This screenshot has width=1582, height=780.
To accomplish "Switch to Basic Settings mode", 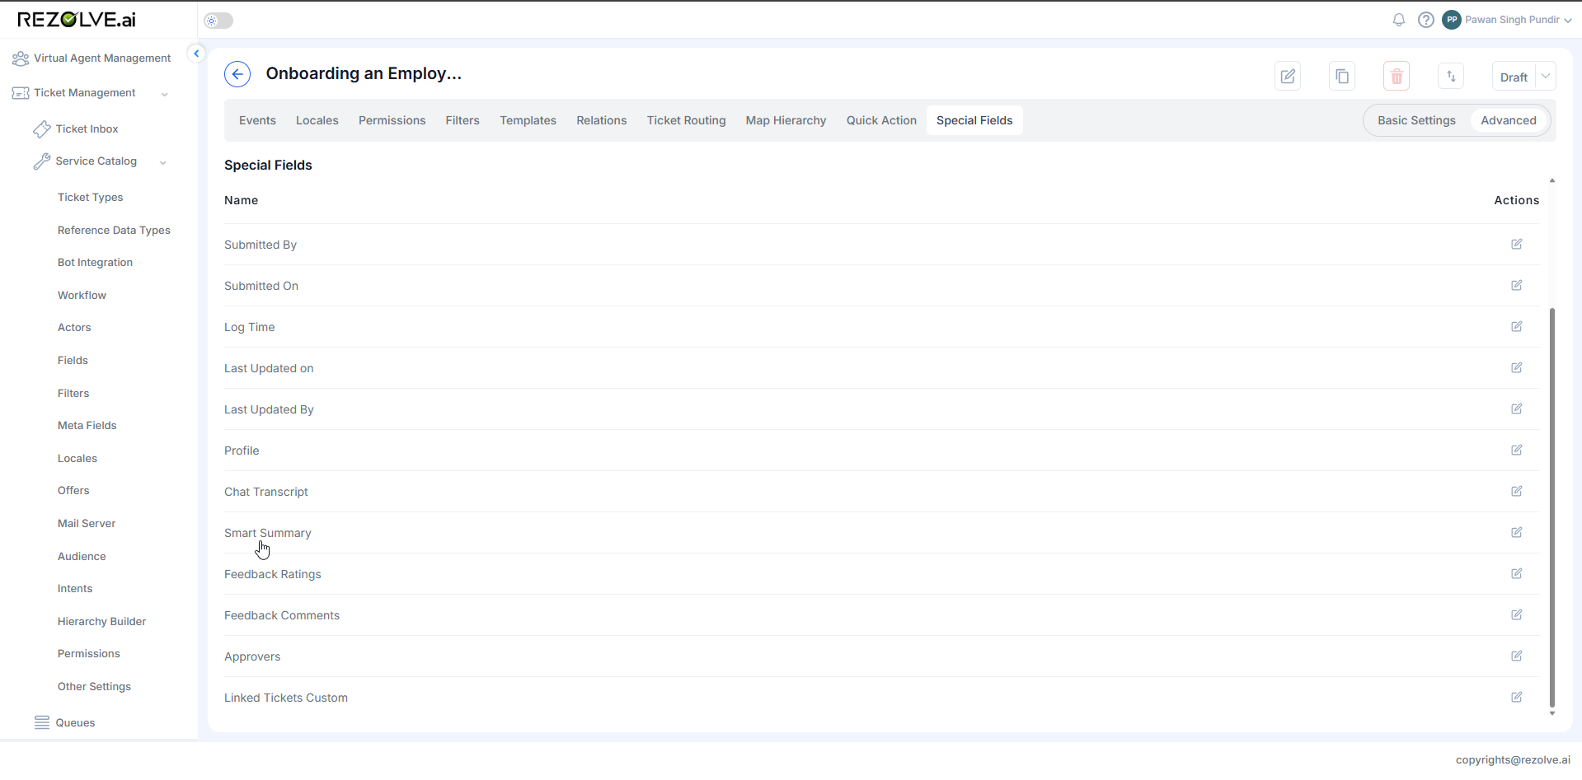I will pos(1416,120).
